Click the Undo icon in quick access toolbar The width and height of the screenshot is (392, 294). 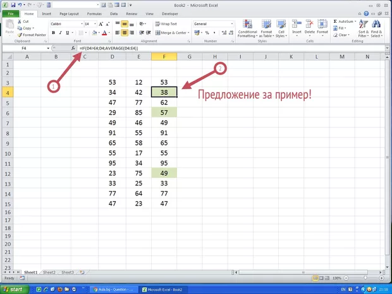pos(20,5)
